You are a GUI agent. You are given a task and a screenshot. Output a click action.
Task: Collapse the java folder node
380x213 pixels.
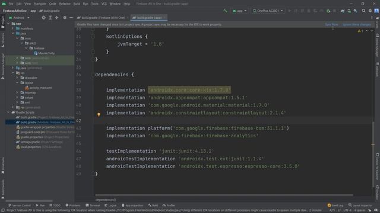pos(13,33)
